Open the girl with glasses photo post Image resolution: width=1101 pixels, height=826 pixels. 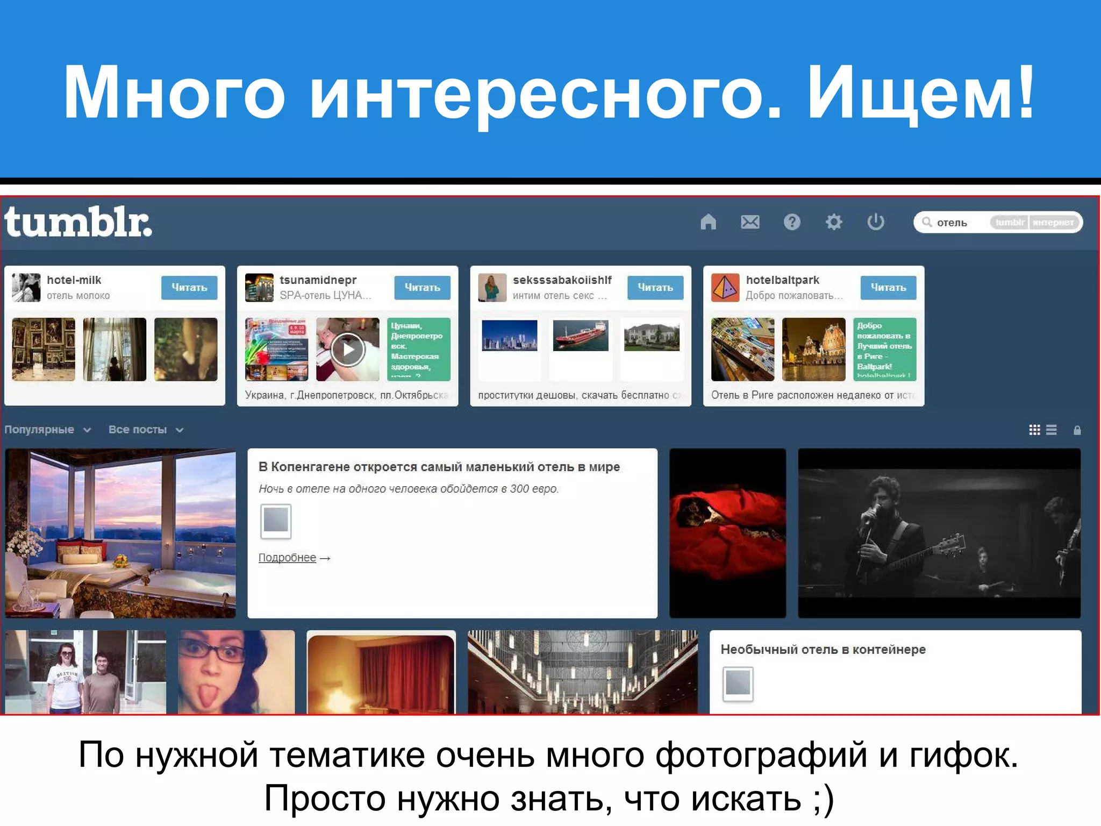coord(237,672)
